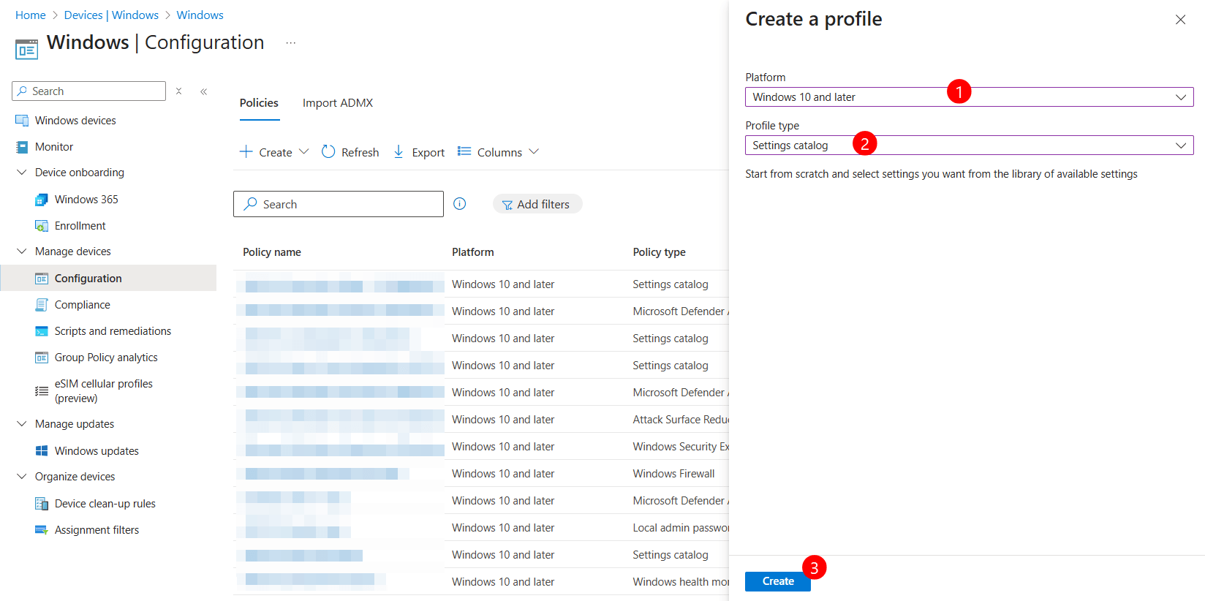Switch to the Policies tab
This screenshot has height=601, width=1205.
click(x=259, y=103)
